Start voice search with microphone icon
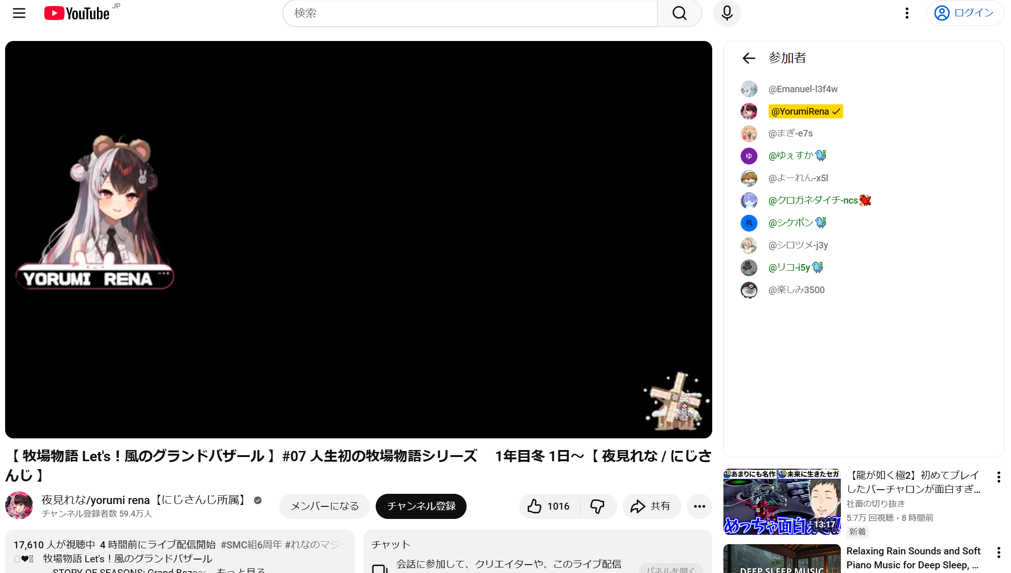Image resolution: width=1011 pixels, height=573 pixels. 727,13
